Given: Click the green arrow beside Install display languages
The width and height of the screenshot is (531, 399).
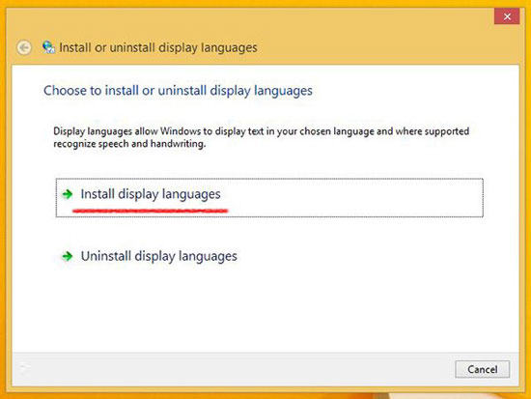Looking at the screenshot, I should point(68,194).
